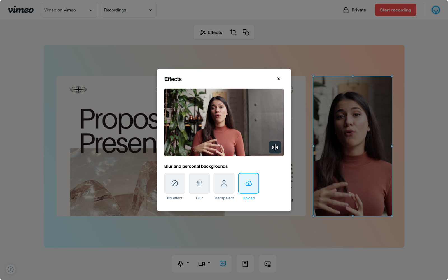Open the user profile avatar

pos(436,10)
